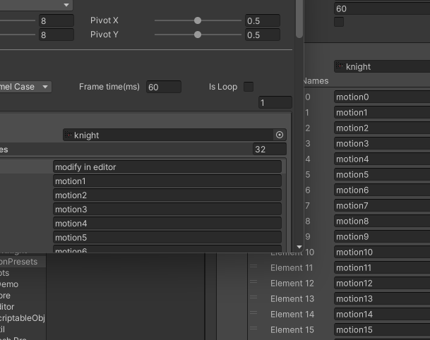Select the Element 14 label
This screenshot has width=430, height=340.
292,314
